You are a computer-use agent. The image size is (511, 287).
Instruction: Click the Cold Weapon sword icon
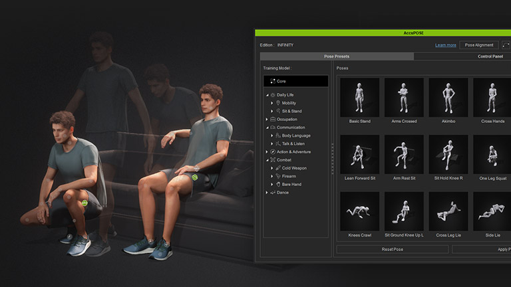[x=278, y=168]
